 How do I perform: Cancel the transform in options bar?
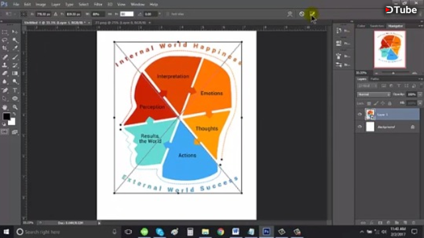click(x=302, y=14)
